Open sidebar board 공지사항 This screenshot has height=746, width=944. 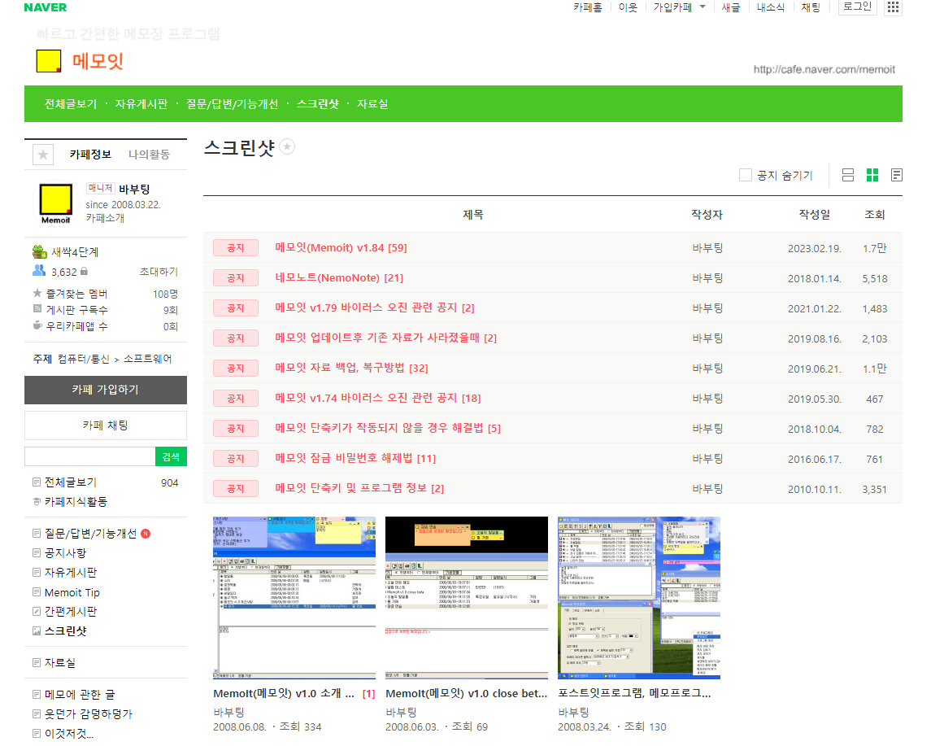point(65,552)
